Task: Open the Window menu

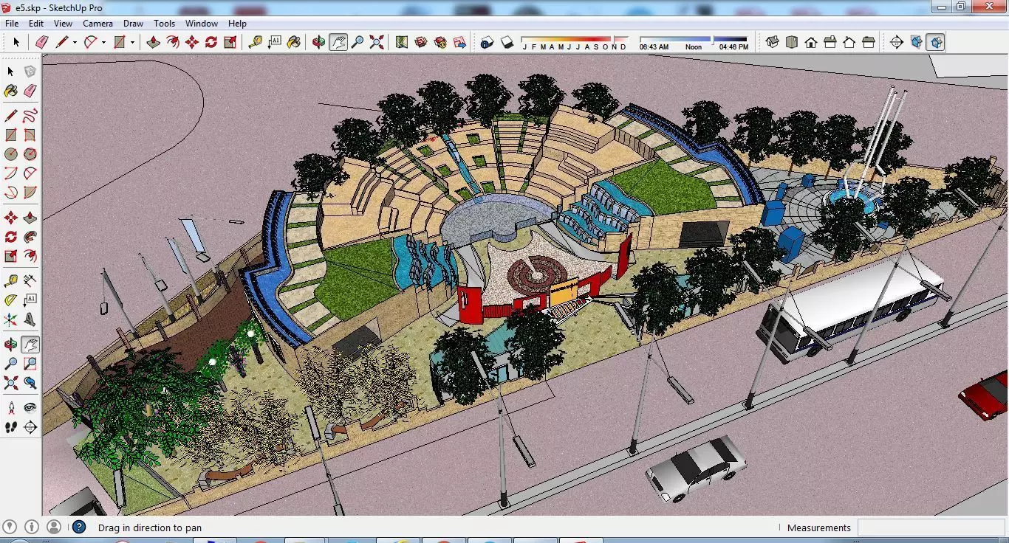Action: [201, 24]
